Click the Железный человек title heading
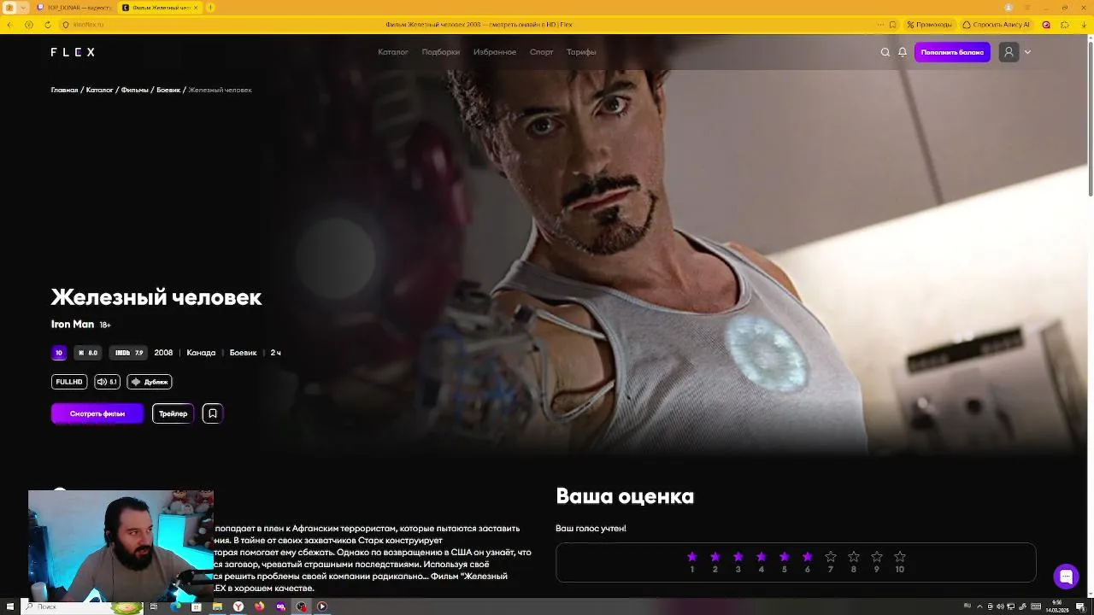Screen dimensions: 1094x615 point(156,297)
